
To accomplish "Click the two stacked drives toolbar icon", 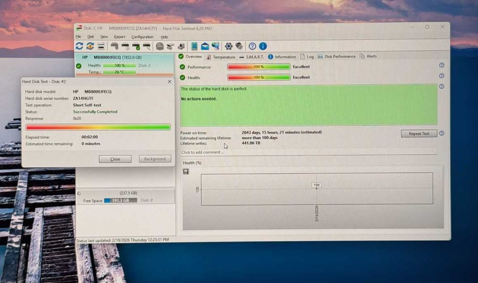I will [171, 46].
